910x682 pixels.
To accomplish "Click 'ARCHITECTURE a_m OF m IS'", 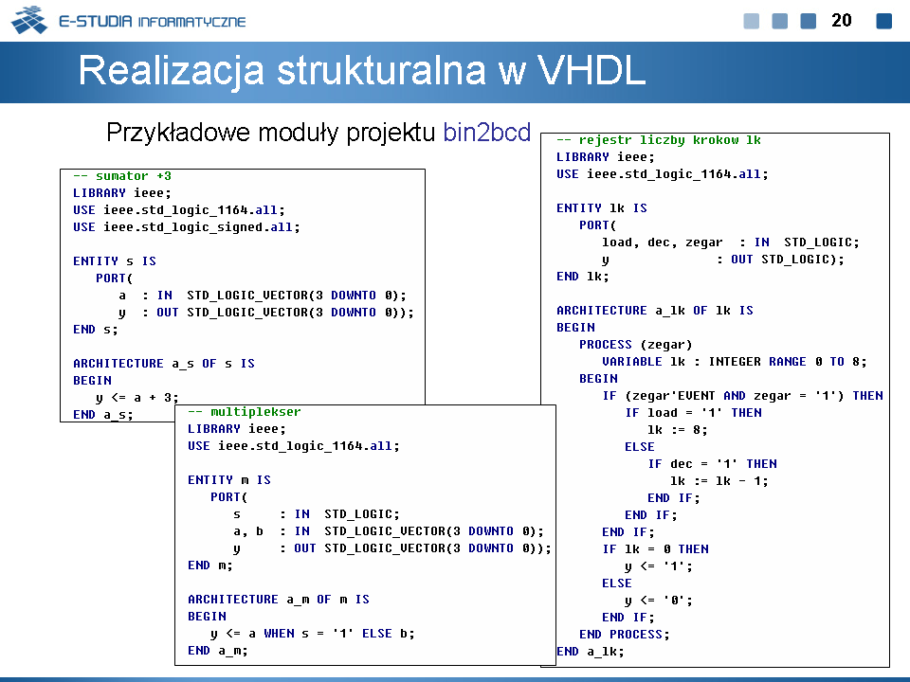I will tap(278, 600).
